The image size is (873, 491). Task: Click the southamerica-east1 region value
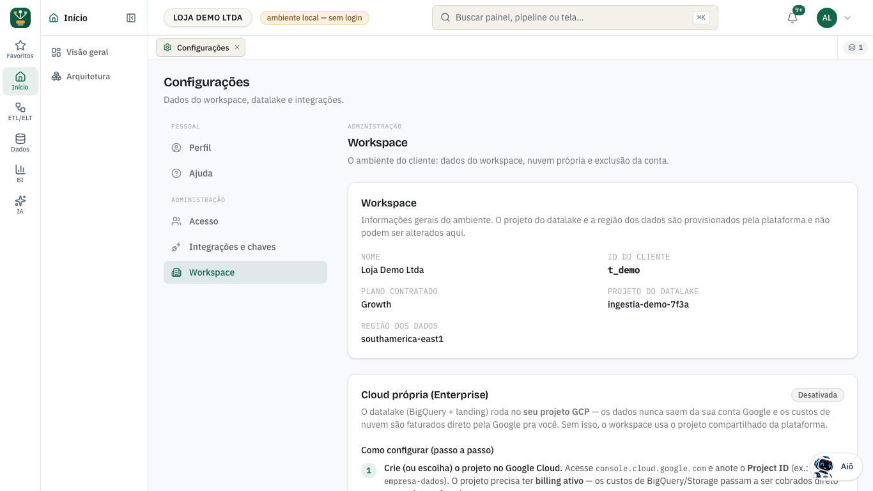[x=402, y=339]
